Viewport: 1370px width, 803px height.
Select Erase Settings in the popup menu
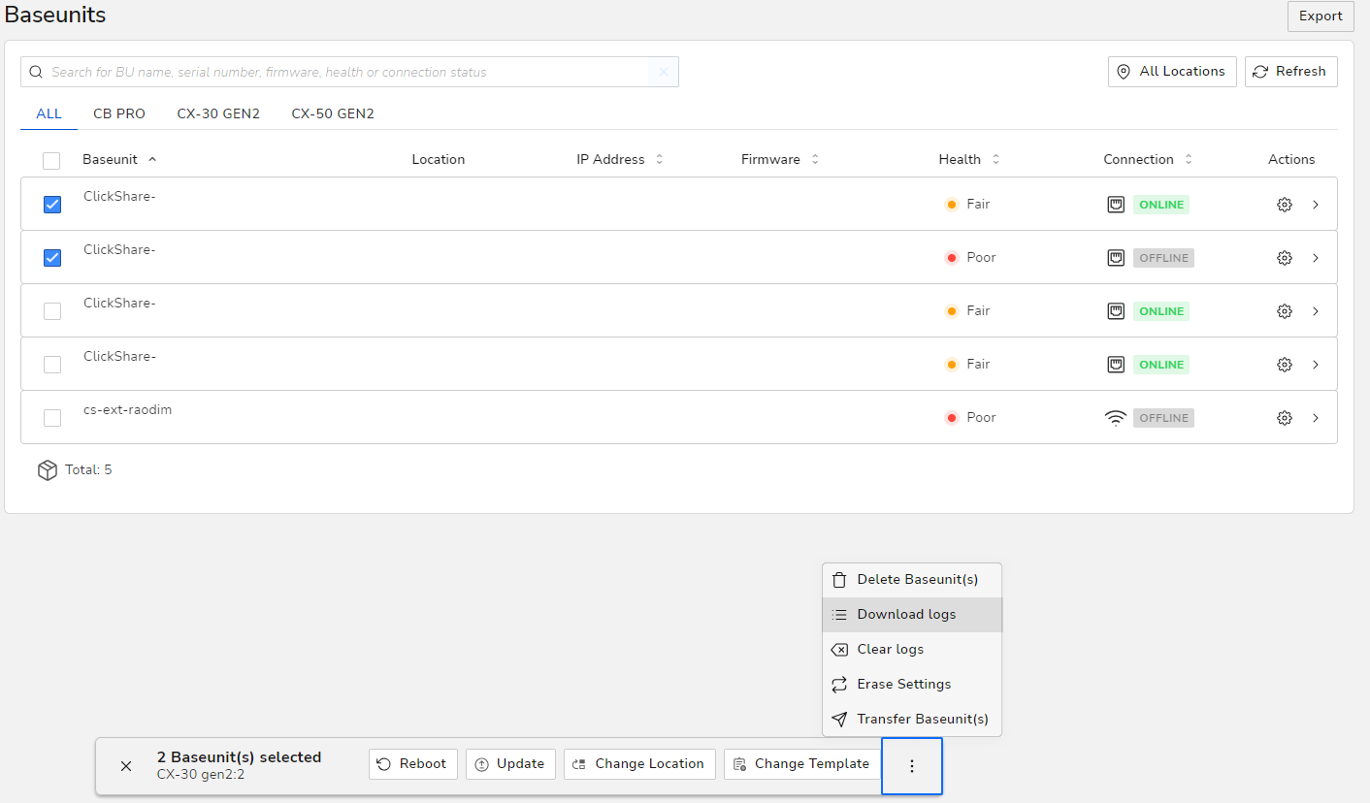(903, 685)
